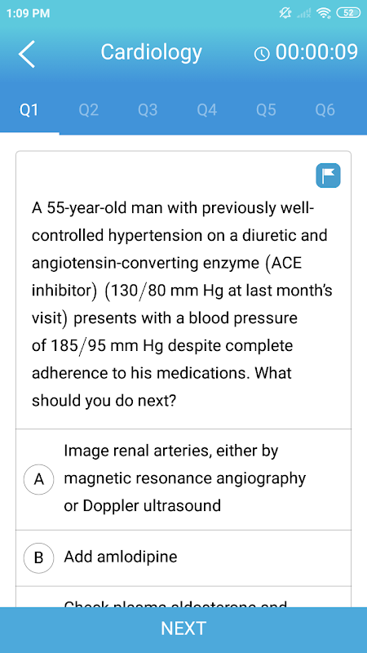Flag this question with the flag icon
This screenshot has width=367, height=653.
pyautogui.click(x=328, y=175)
